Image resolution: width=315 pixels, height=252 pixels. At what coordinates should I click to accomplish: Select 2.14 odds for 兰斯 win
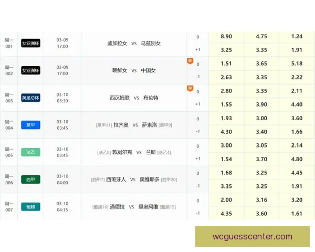297,145
